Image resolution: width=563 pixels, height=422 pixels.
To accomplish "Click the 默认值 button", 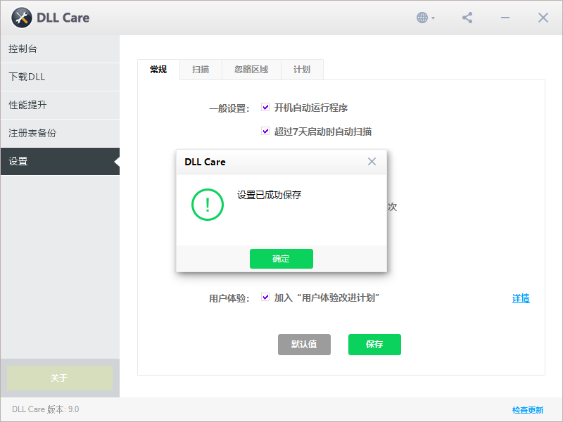I will [304, 345].
